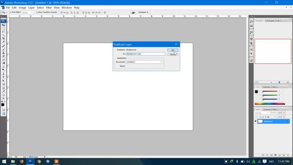
Task: Switch to the Histogram tab
Action: (x=270, y=21)
